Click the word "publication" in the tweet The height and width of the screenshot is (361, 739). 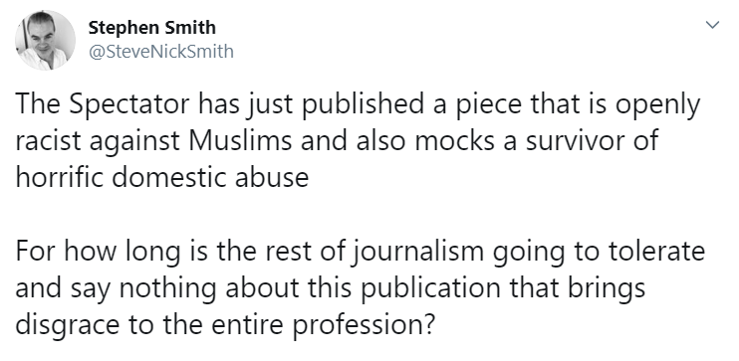(x=430, y=289)
